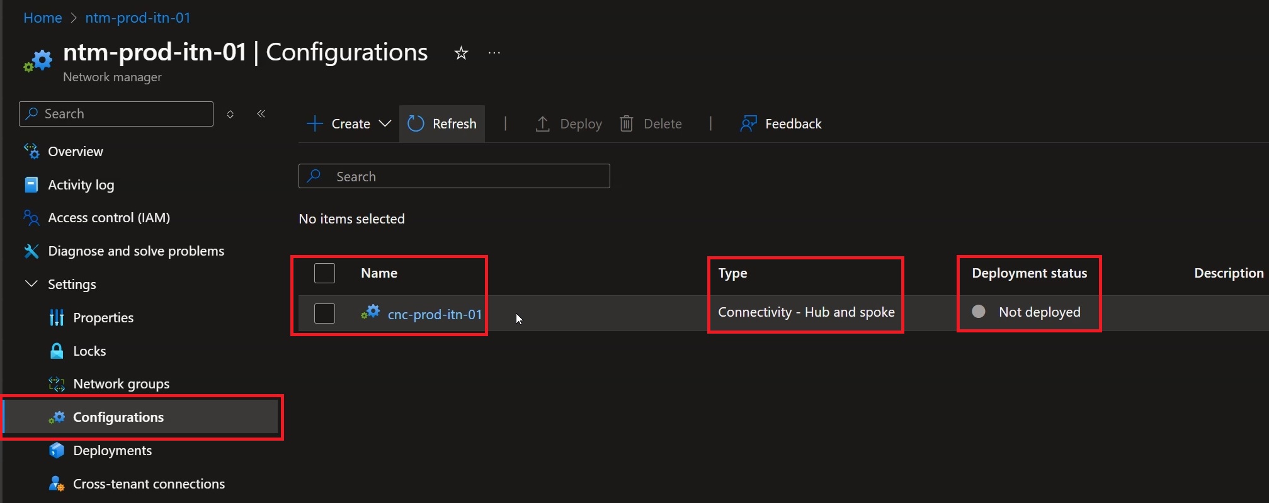Open the Deployments menu item
1269x503 pixels.
point(112,450)
